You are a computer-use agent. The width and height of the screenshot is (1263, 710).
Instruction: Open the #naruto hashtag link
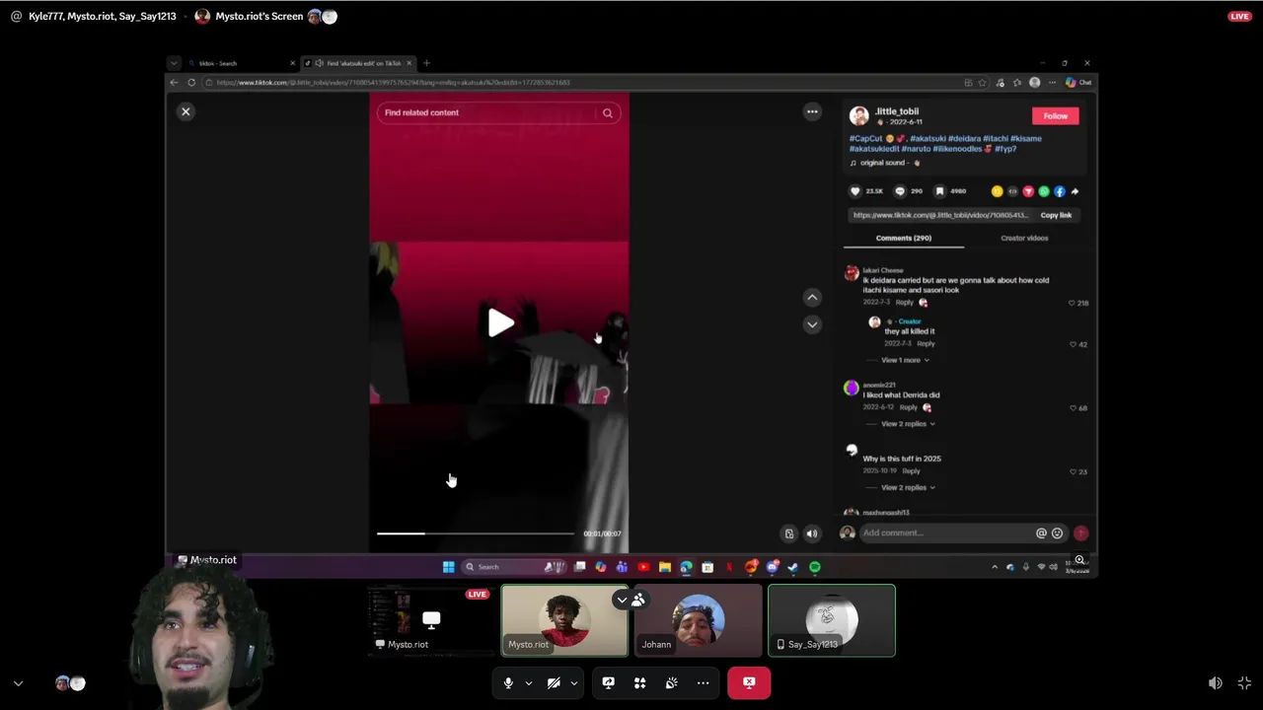click(917, 149)
